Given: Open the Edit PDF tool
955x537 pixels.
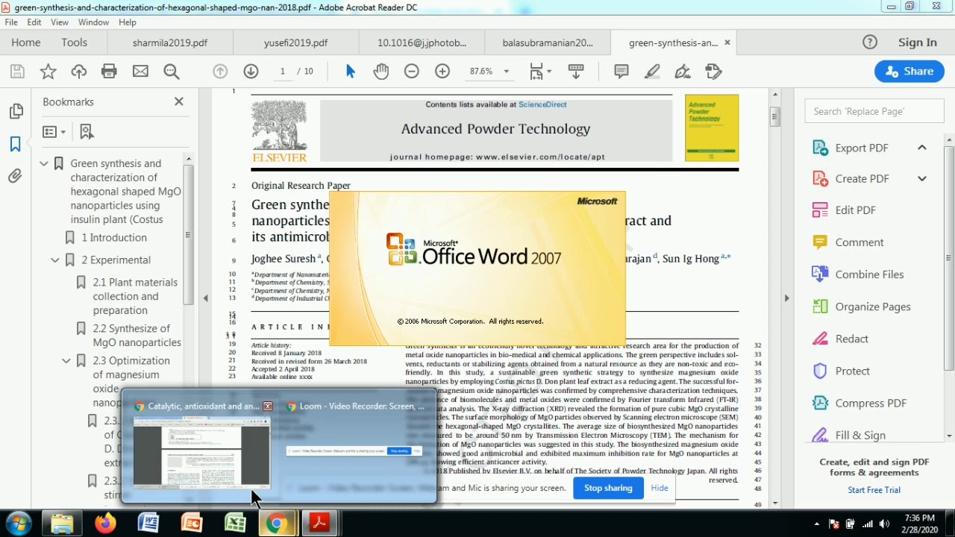Looking at the screenshot, I should (x=856, y=210).
